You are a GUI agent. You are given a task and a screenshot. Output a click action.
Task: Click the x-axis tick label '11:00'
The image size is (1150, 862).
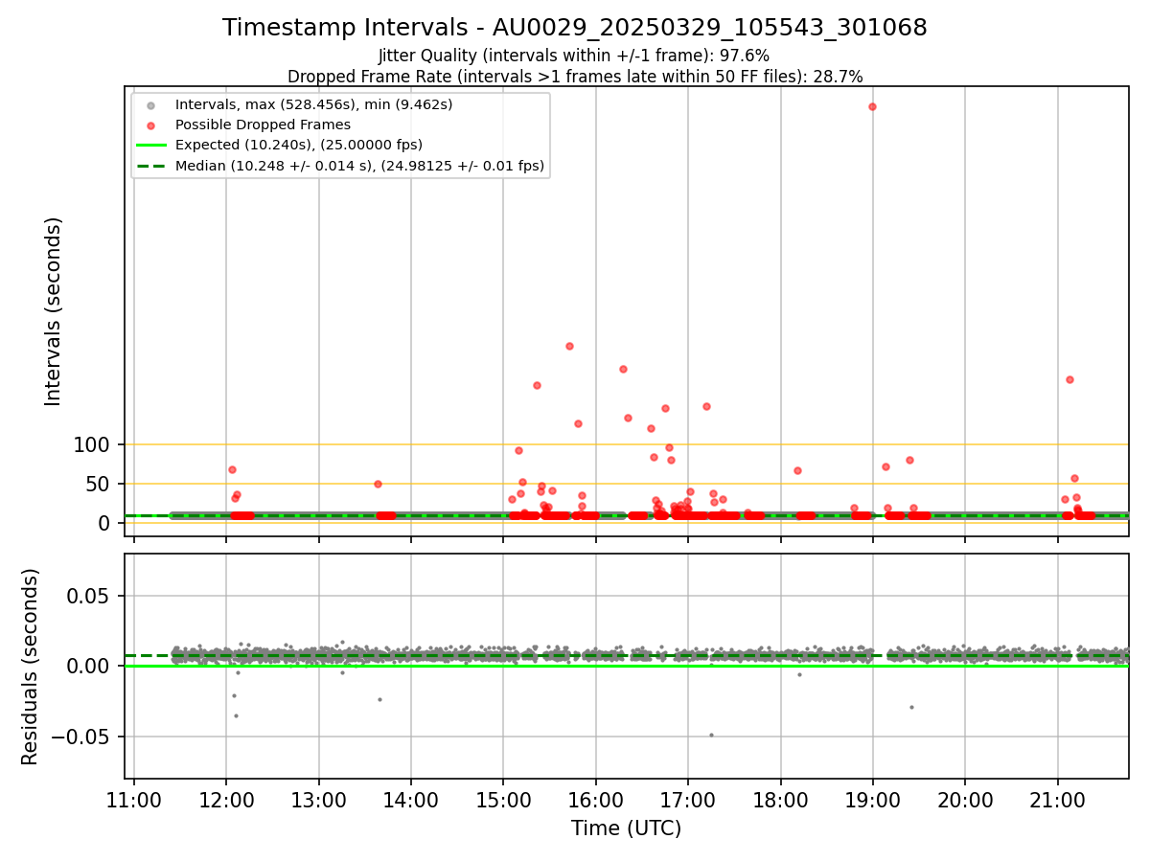click(x=134, y=799)
